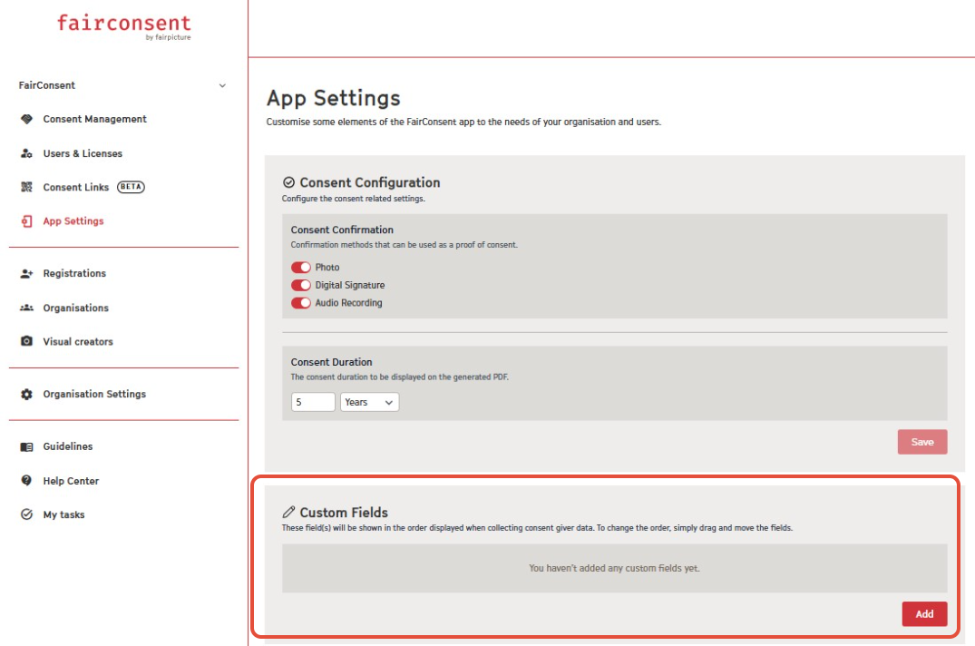
Task: Save the consent configuration
Action: pos(922,442)
